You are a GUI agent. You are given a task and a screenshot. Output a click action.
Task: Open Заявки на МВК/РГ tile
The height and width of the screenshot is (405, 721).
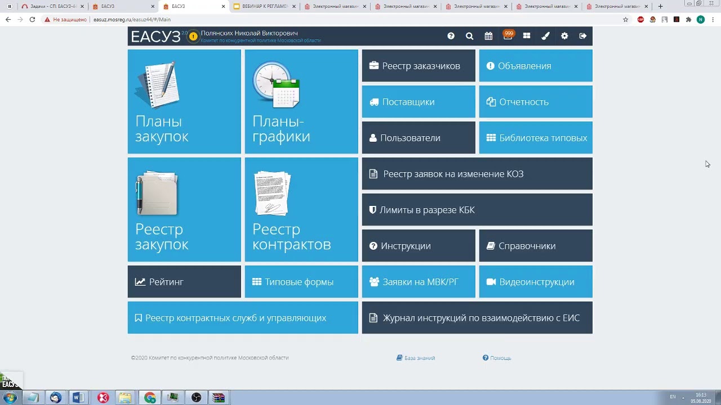tap(419, 282)
